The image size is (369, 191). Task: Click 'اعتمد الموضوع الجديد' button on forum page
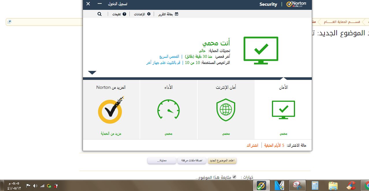tap(222, 160)
